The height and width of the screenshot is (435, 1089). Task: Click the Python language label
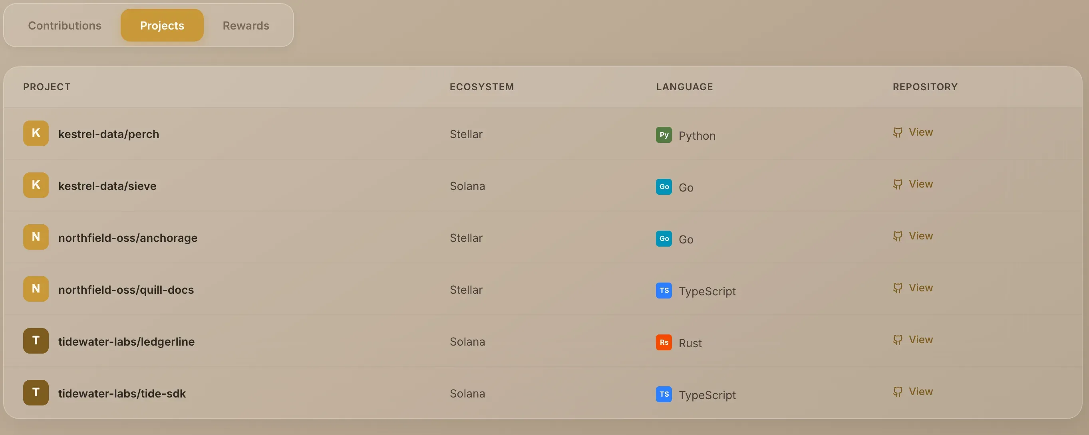point(697,136)
